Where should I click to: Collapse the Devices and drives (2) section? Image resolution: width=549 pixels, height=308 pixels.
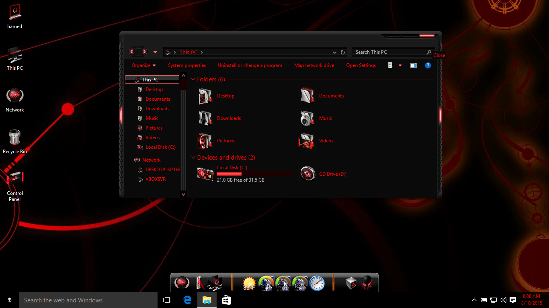tap(193, 158)
